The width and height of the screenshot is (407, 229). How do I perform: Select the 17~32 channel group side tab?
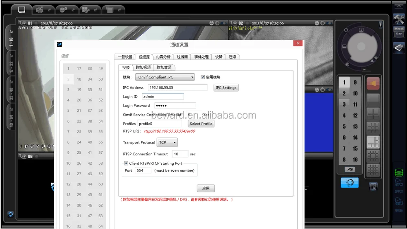point(11,64)
